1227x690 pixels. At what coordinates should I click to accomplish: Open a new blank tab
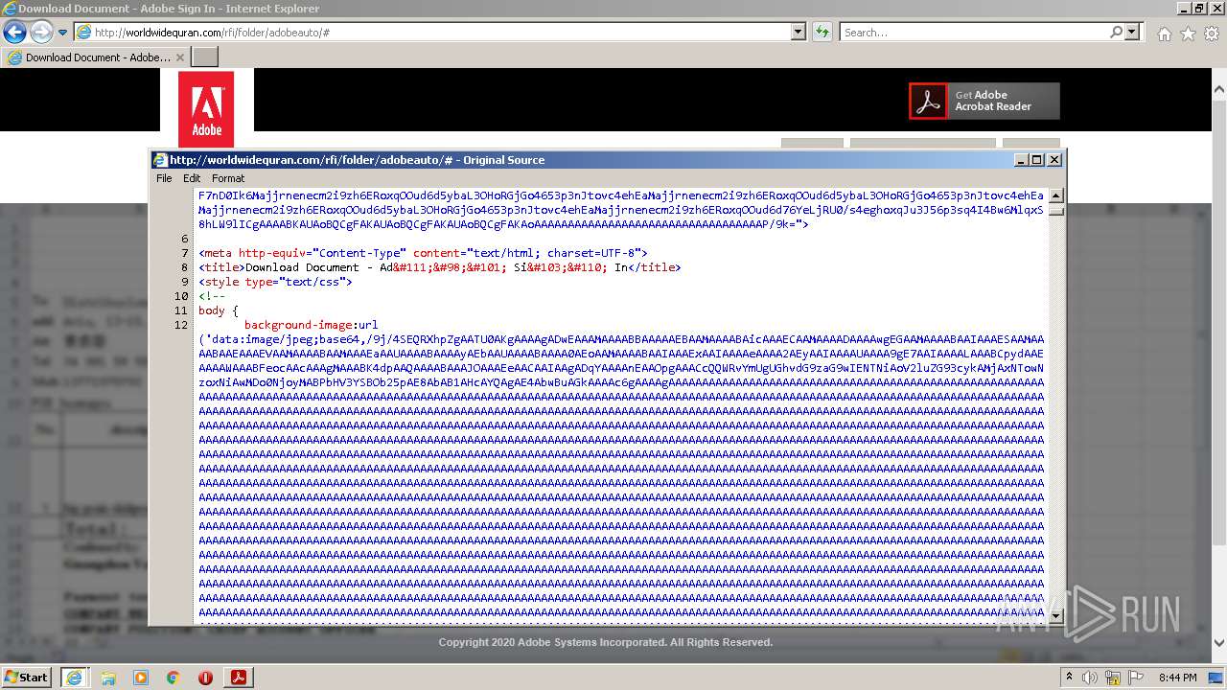(x=205, y=57)
